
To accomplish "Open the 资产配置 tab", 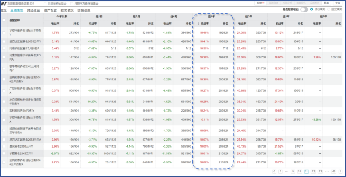I will tap(50, 10).
